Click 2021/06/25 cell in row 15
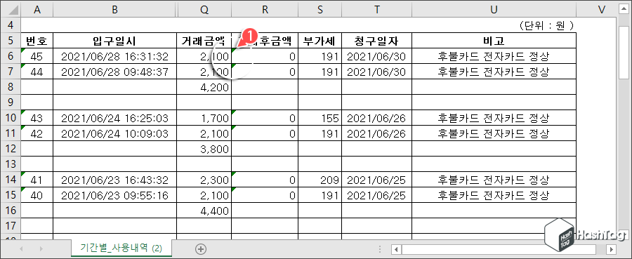The height and width of the screenshot is (259, 632). 377,195
